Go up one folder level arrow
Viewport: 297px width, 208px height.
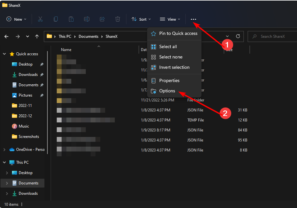coord(37,36)
